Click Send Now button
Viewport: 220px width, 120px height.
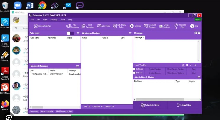coord(184,105)
